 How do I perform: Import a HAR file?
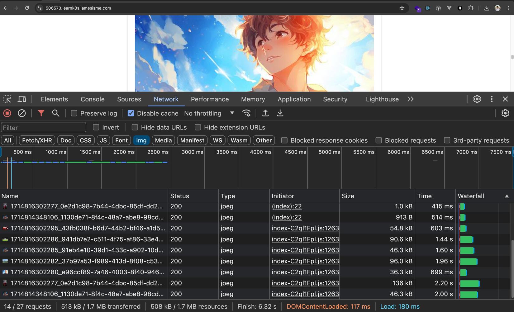(x=265, y=113)
